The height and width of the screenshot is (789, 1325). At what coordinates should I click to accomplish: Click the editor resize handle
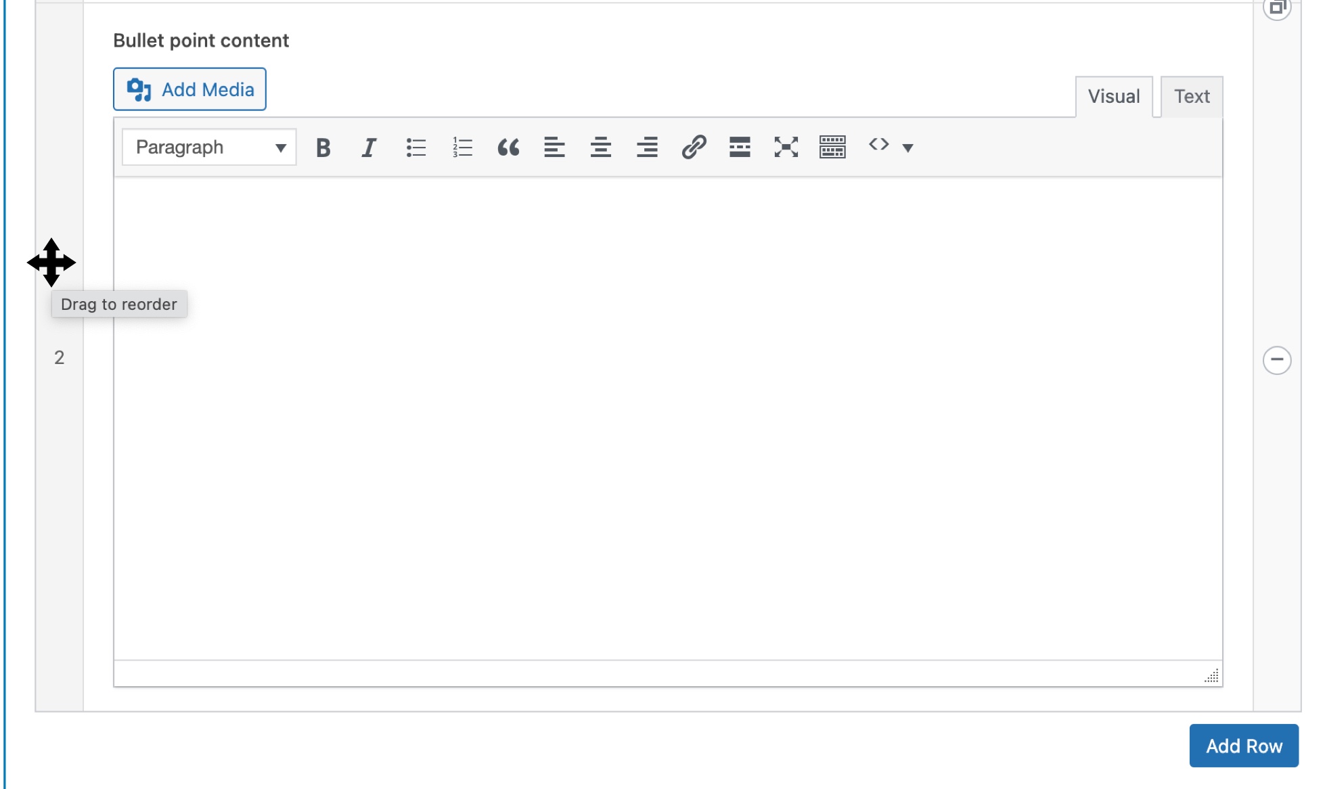pos(1211,675)
